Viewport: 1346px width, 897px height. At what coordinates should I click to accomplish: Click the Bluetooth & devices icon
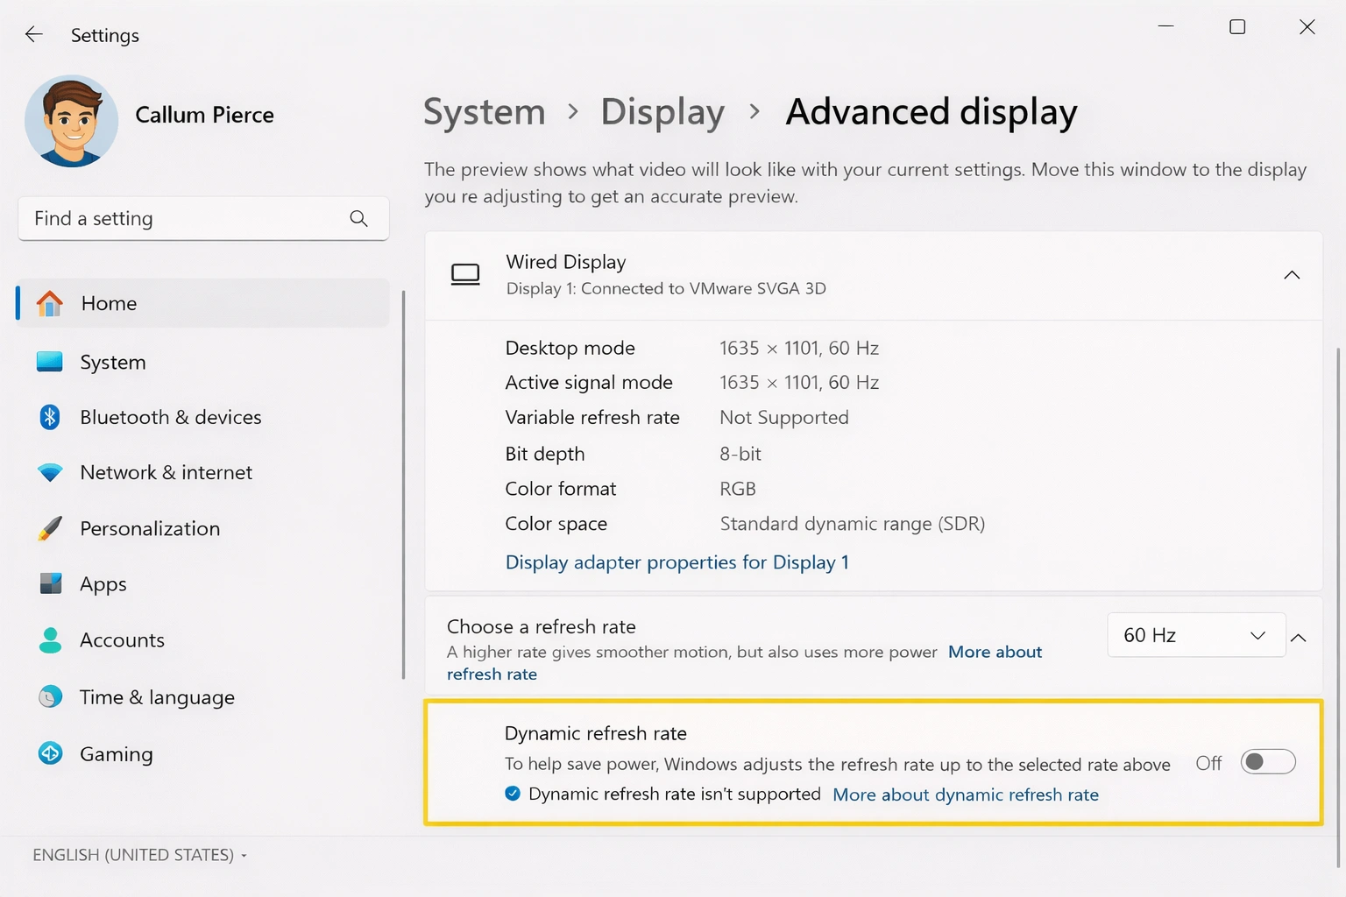tap(50, 417)
